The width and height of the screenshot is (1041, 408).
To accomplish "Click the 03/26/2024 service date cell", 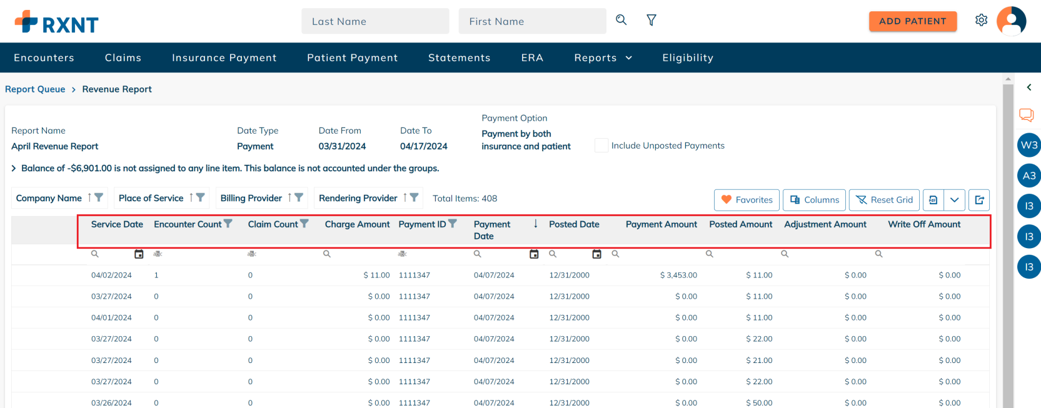I will pyautogui.click(x=111, y=403).
